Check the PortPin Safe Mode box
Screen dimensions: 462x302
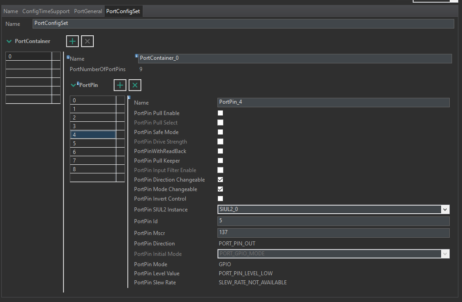tap(221, 132)
